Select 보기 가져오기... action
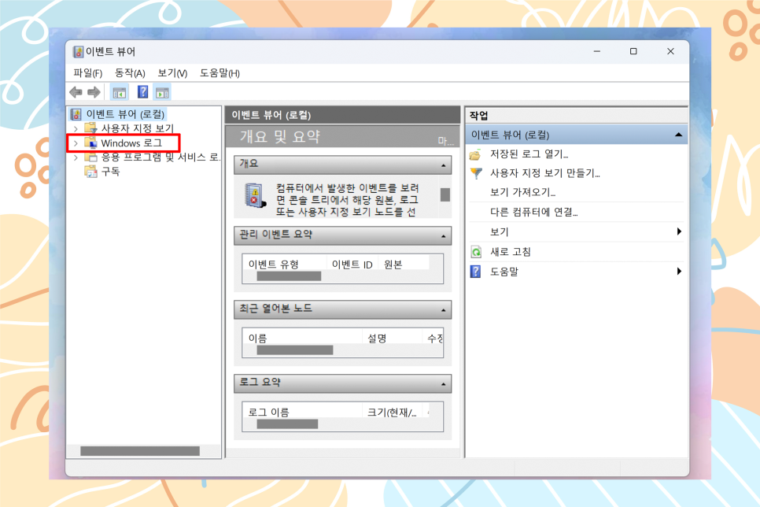This screenshot has height=507, width=760. pos(522,193)
